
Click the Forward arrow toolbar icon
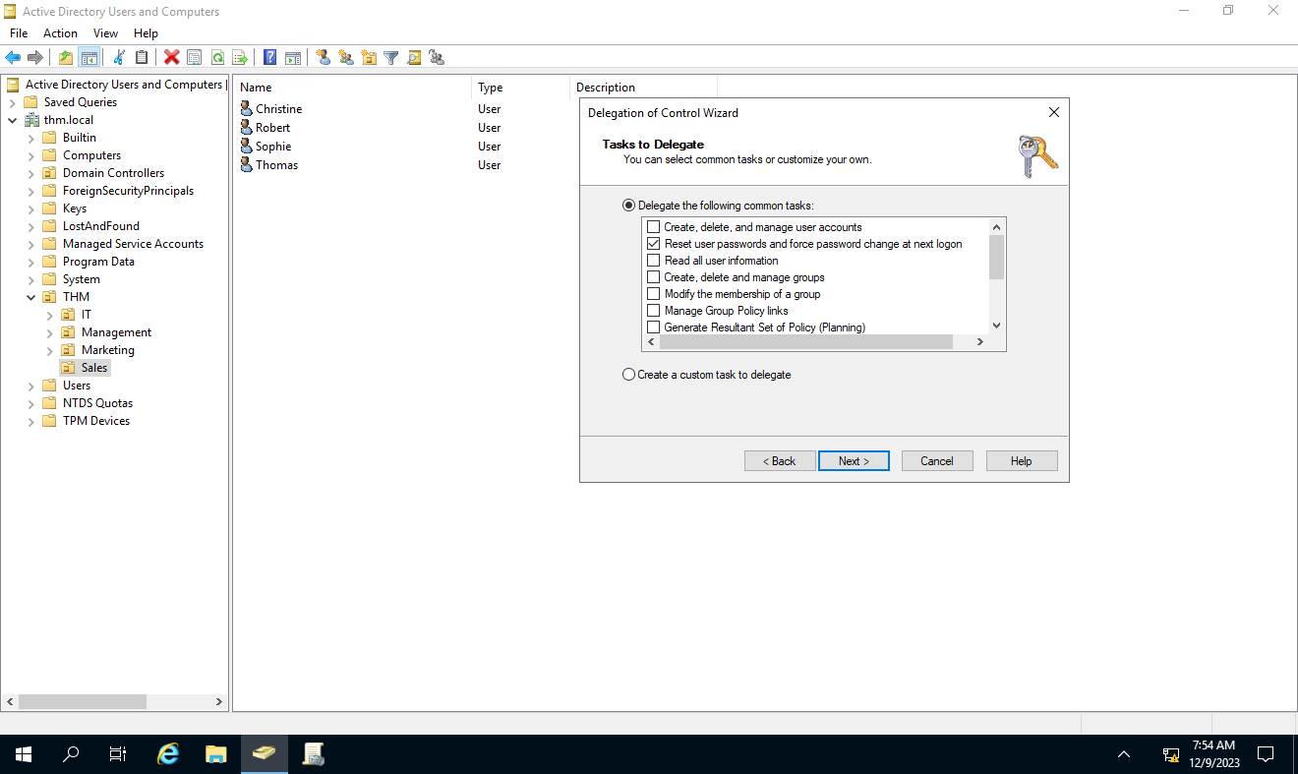pyautogui.click(x=35, y=58)
